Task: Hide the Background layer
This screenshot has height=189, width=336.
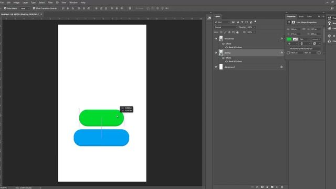Action: pos(216,67)
